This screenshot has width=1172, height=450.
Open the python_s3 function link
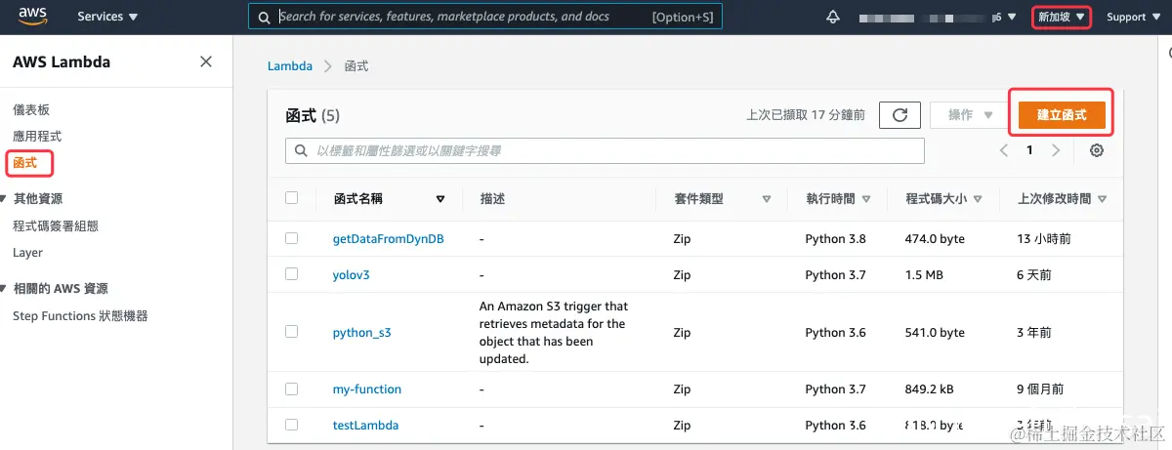click(361, 333)
